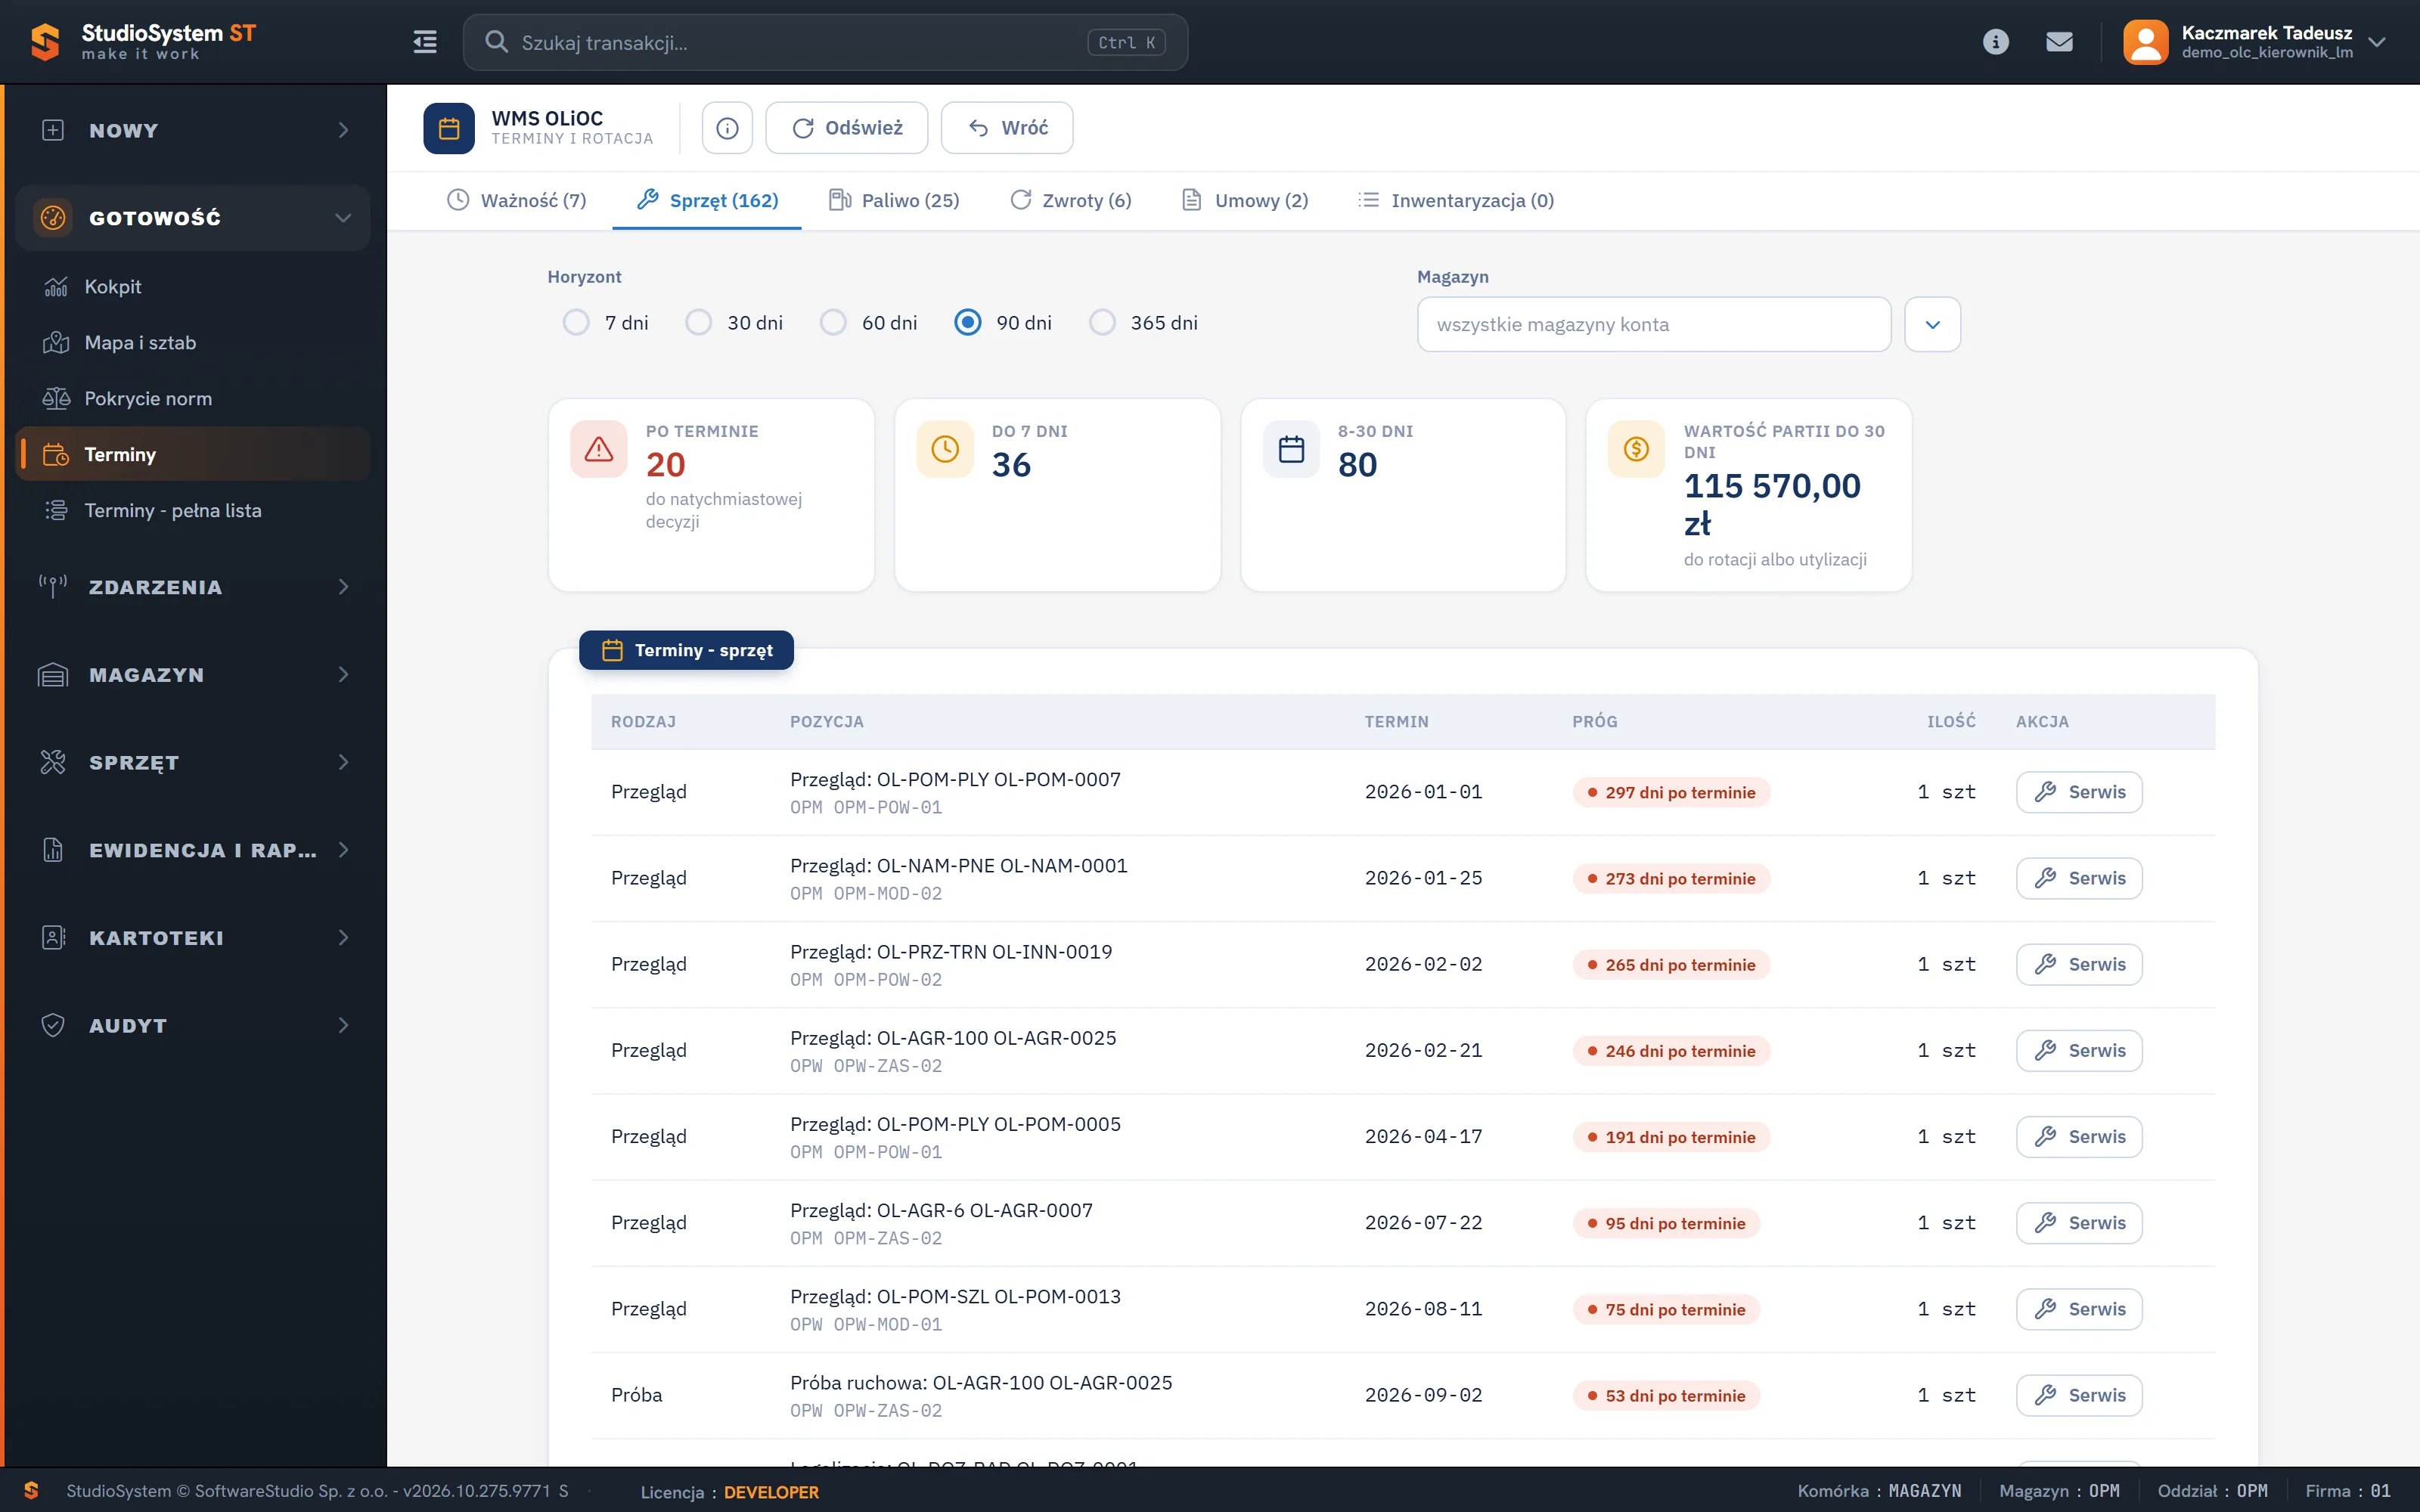The width and height of the screenshot is (2420, 1512).
Task: Open the user account dropdown chevron
Action: click(2377, 42)
